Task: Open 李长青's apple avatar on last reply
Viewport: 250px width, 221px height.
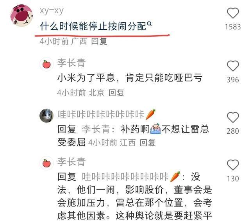Action: (46, 164)
